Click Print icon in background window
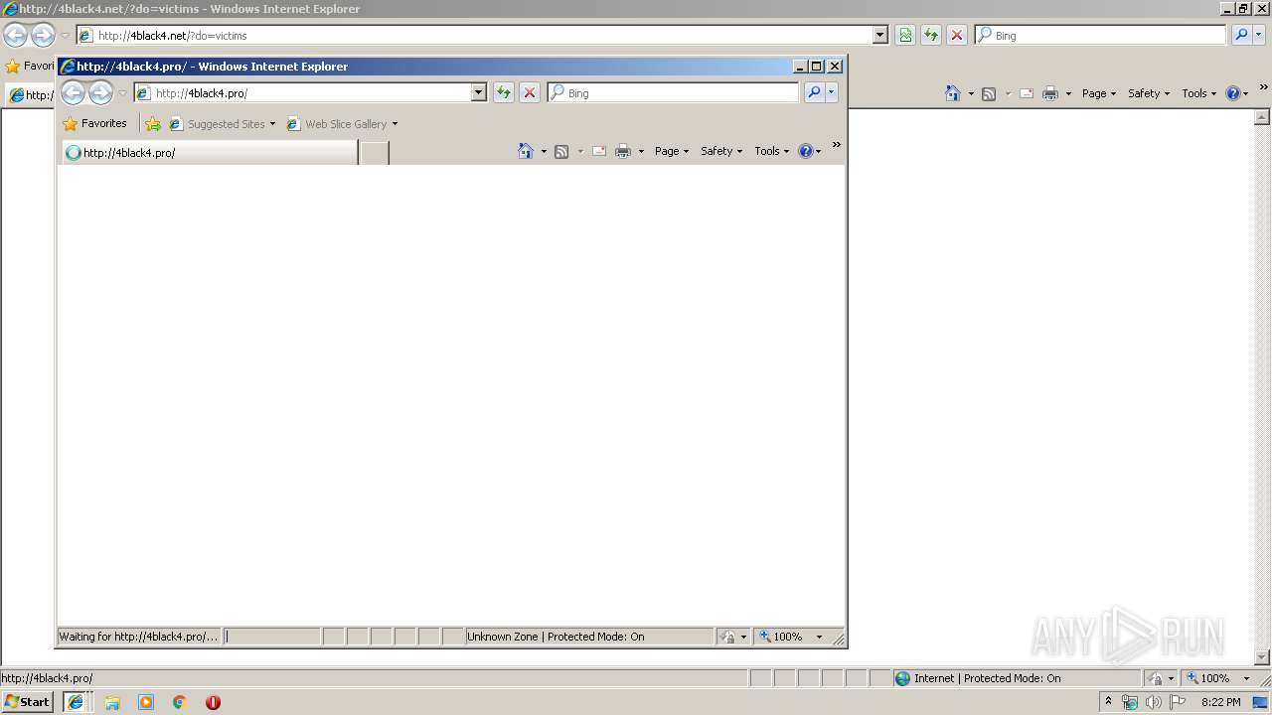Viewport: 1272px width, 715px height. 1050,93
